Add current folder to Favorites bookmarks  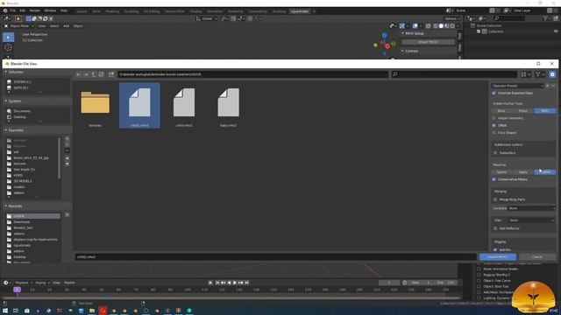pyautogui.click(x=67, y=139)
